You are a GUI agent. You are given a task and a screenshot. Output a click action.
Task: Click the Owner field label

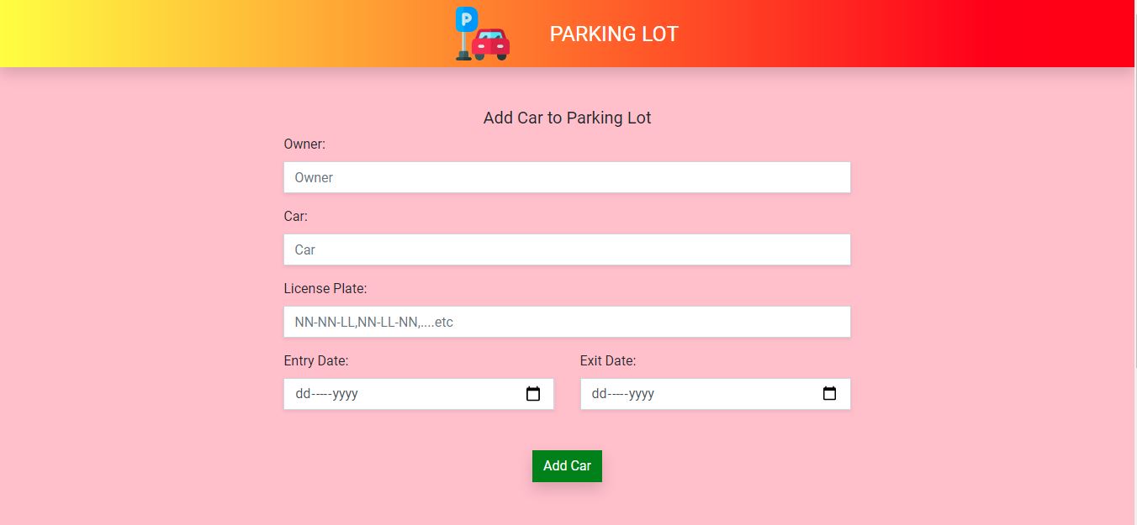[x=304, y=144]
